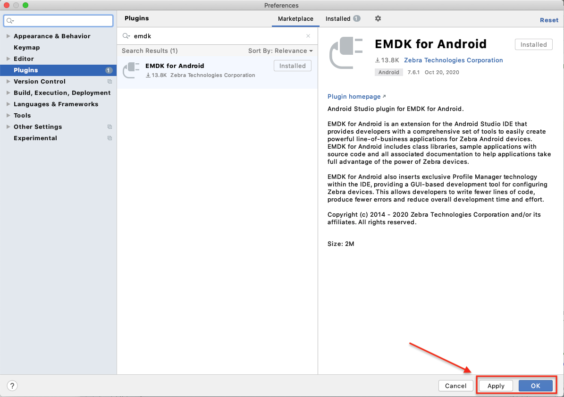
Task: Click Reset link at top right
Action: coord(549,20)
